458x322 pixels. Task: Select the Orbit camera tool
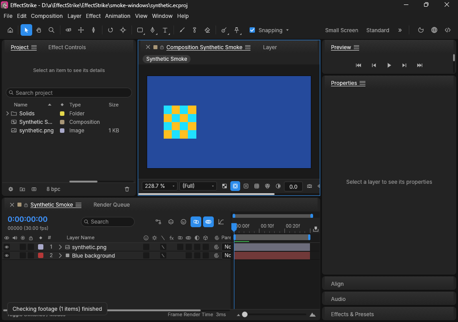68,30
